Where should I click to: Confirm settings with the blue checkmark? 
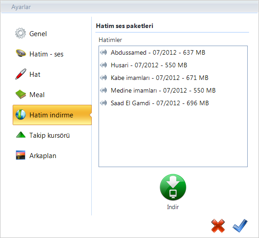240,225
